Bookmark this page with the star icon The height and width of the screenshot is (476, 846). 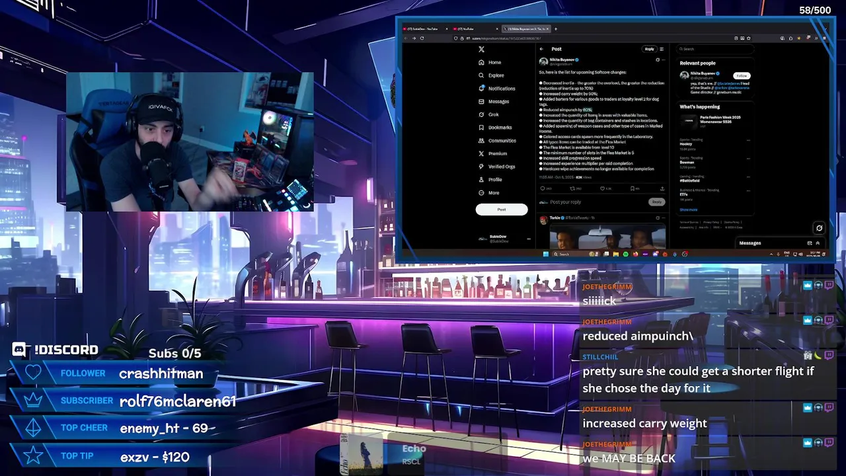coord(749,38)
